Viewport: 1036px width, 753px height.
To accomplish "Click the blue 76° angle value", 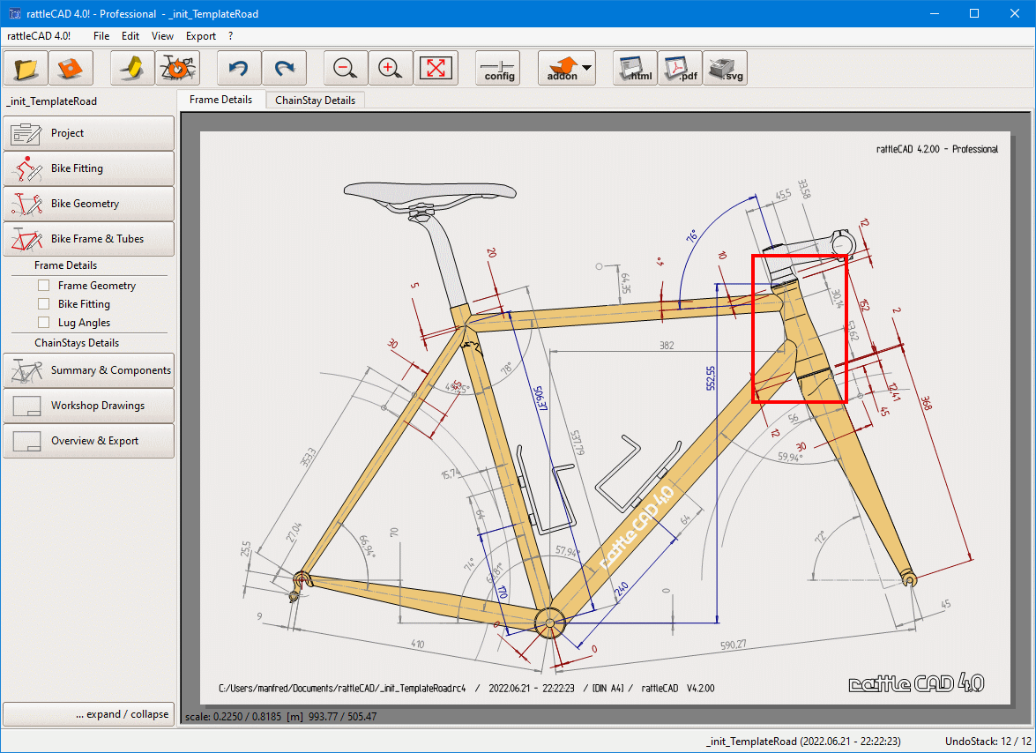I will pos(692,235).
